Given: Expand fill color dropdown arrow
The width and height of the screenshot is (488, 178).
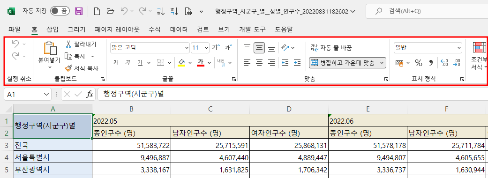Looking at the screenshot, I should pyautogui.click(x=190, y=63).
